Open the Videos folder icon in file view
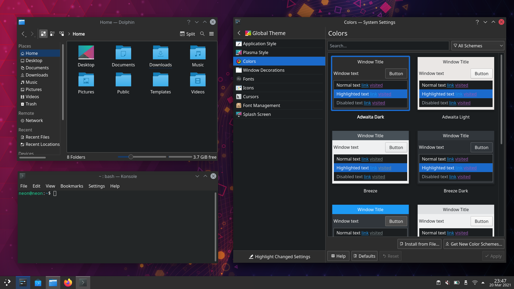514x289 pixels. point(198,83)
